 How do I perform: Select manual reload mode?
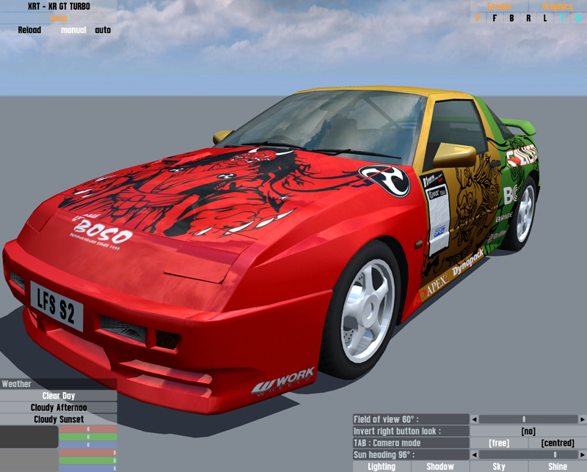[x=73, y=30]
